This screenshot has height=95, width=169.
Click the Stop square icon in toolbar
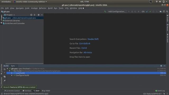(139, 12)
